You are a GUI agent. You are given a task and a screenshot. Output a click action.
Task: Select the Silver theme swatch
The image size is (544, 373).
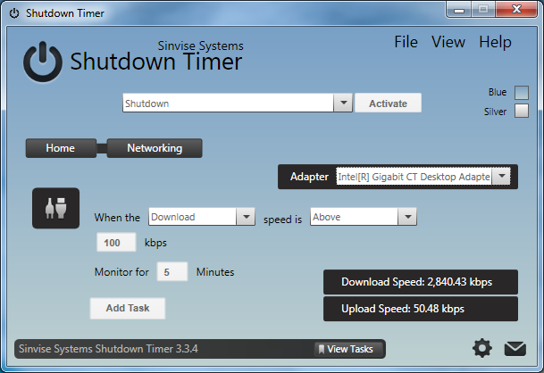(522, 111)
